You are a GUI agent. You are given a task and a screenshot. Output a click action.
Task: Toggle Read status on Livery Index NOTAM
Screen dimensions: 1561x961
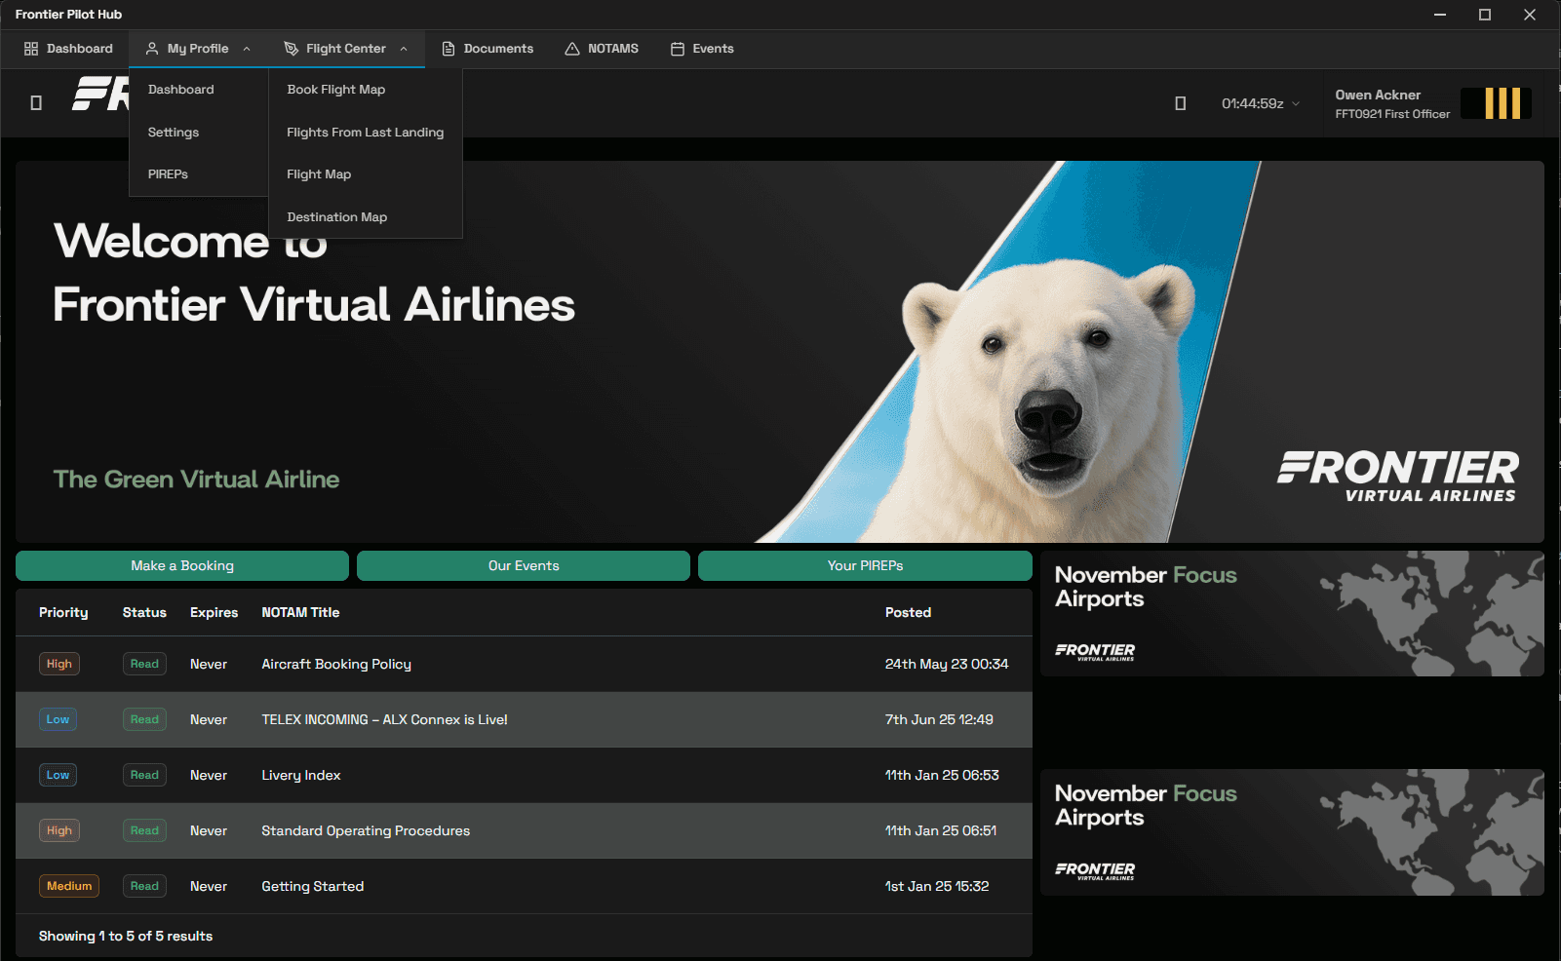pos(144,775)
